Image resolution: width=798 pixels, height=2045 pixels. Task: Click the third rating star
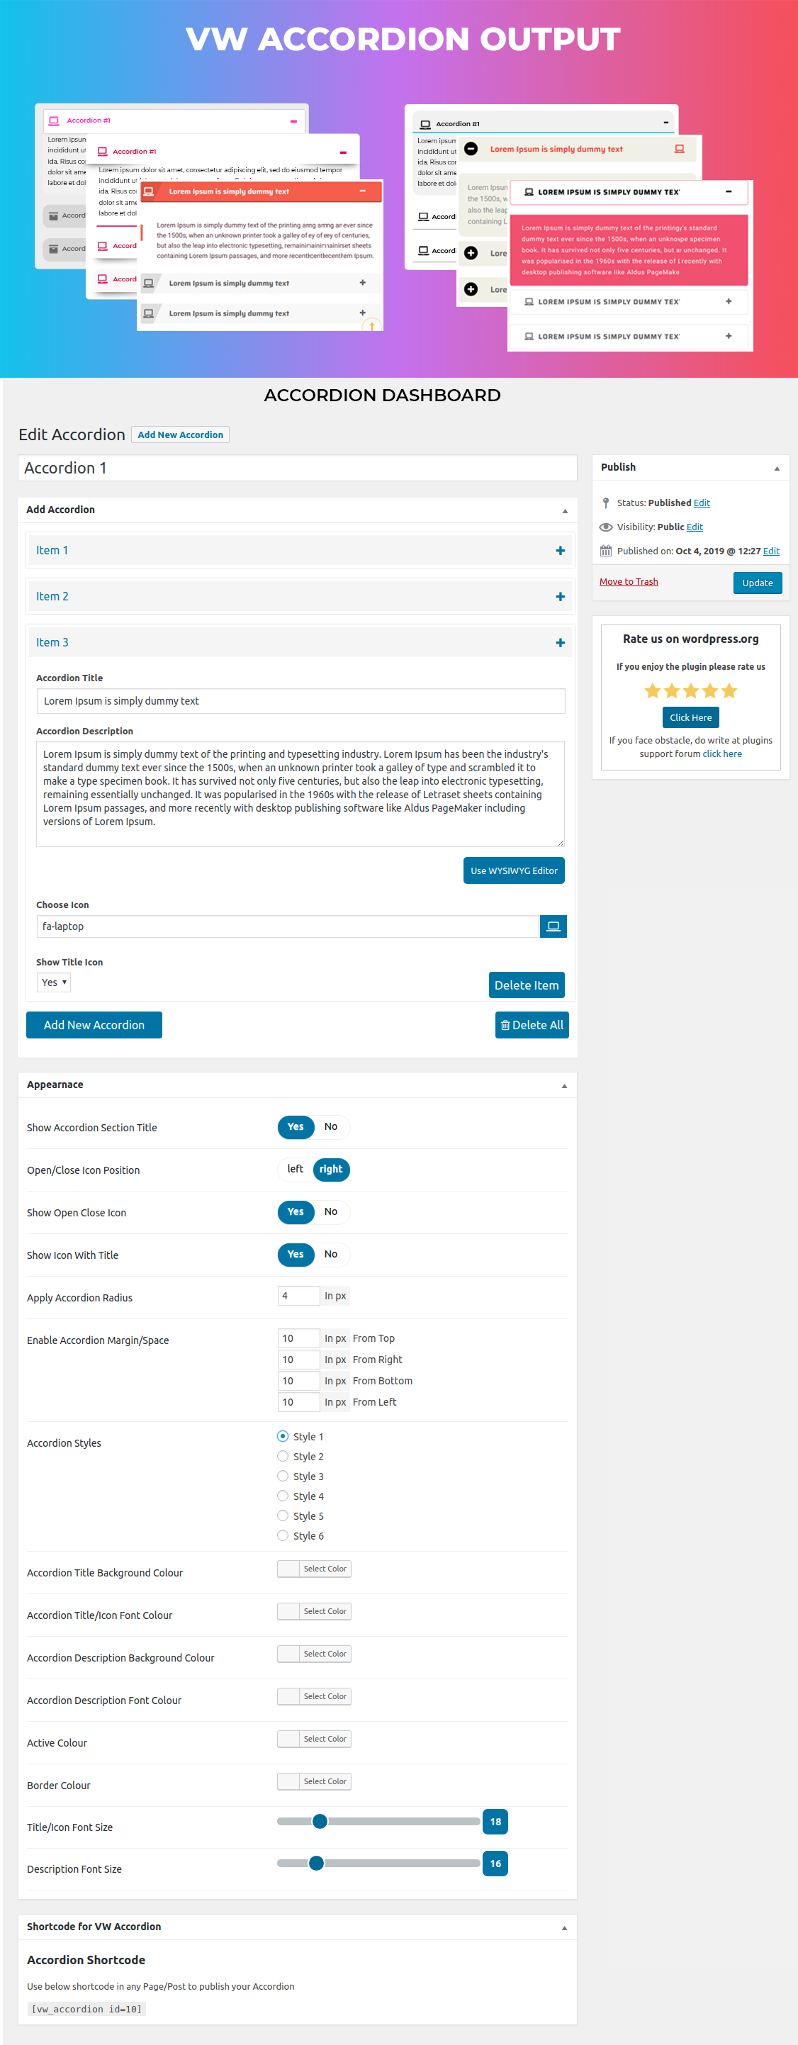pos(691,690)
